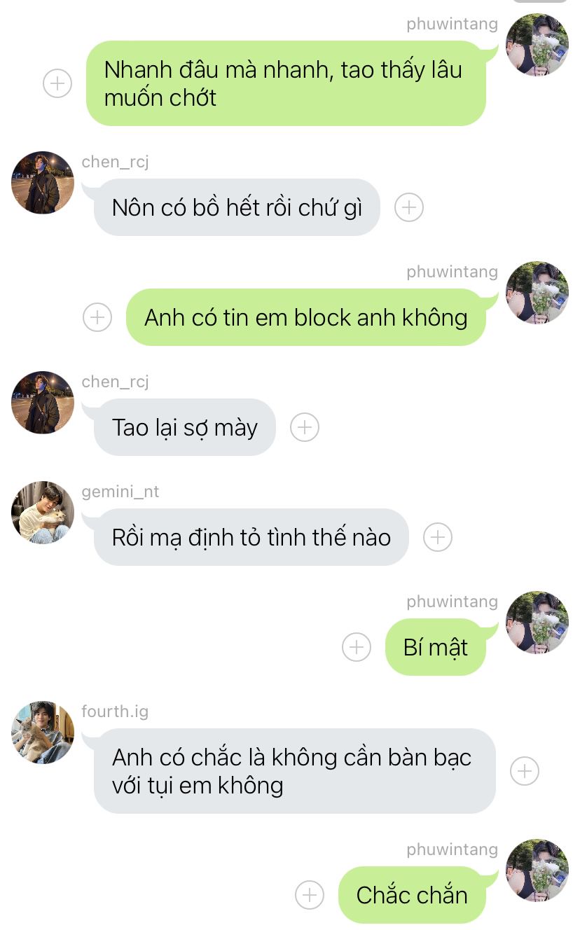Tap plus icon next to "Nôn có bồ hết rồi"
This screenshot has height=930, width=580.
click(x=409, y=207)
